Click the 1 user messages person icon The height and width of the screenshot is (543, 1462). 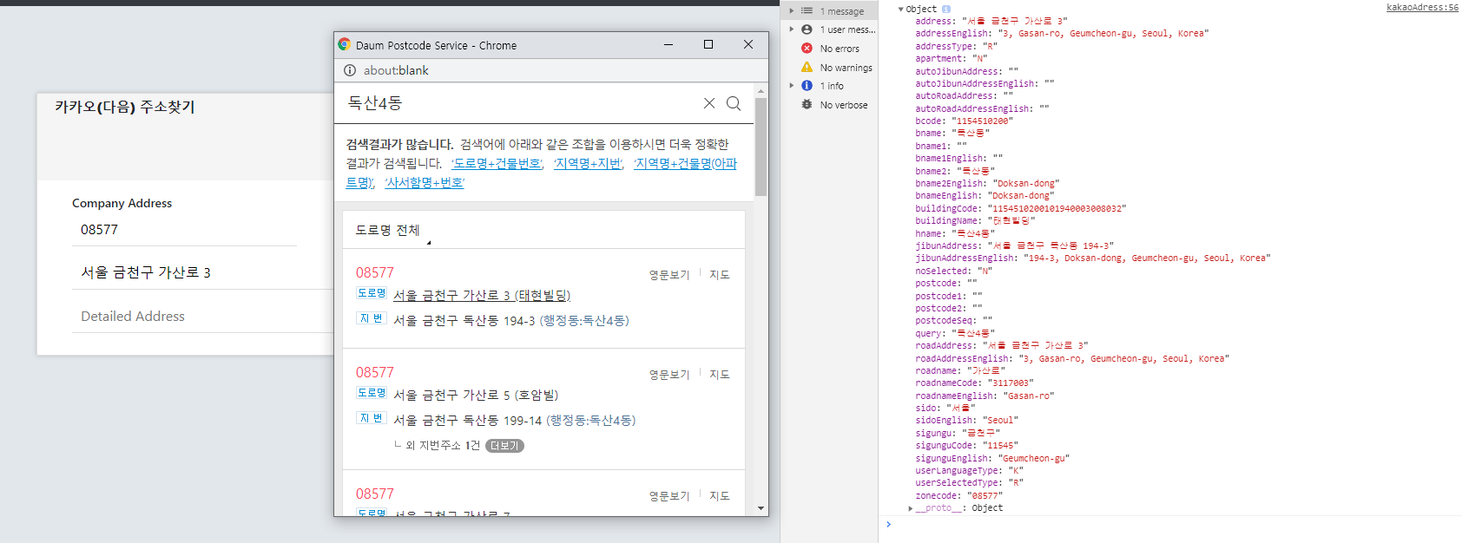point(807,29)
